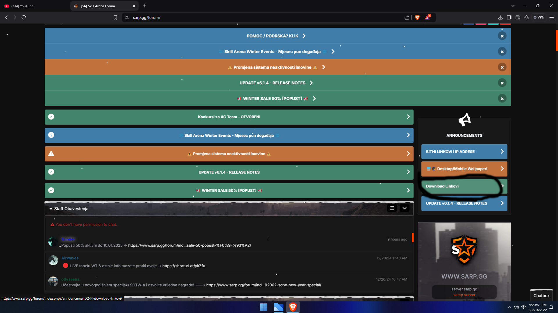The width and height of the screenshot is (558, 313).
Task: Click warning icon on Promjena sistema row
Action: [x=51, y=154]
